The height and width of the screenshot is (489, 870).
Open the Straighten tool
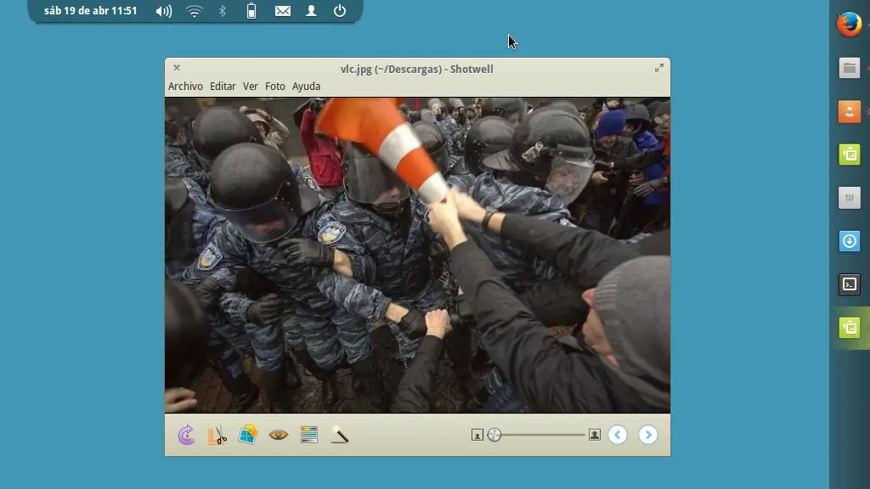[x=247, y=436]
